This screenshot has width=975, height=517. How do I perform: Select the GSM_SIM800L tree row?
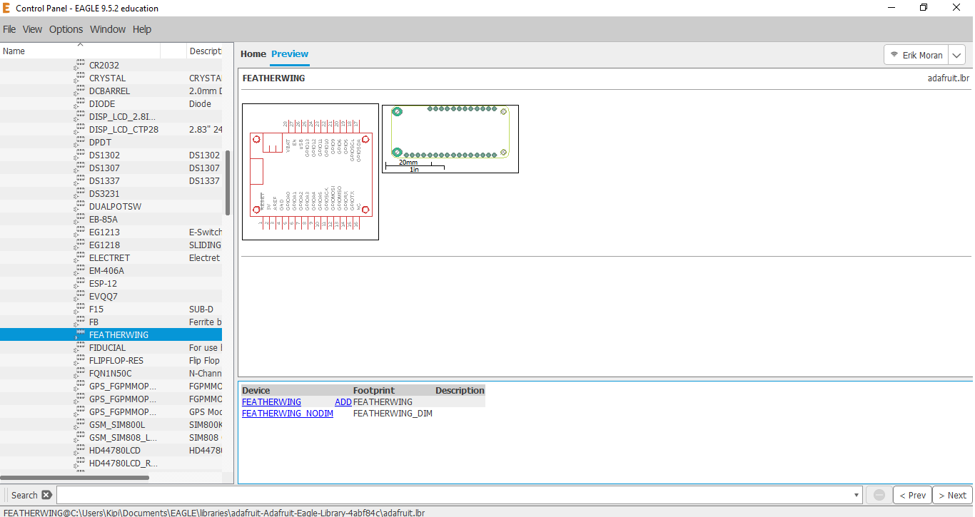click(111, 424)
